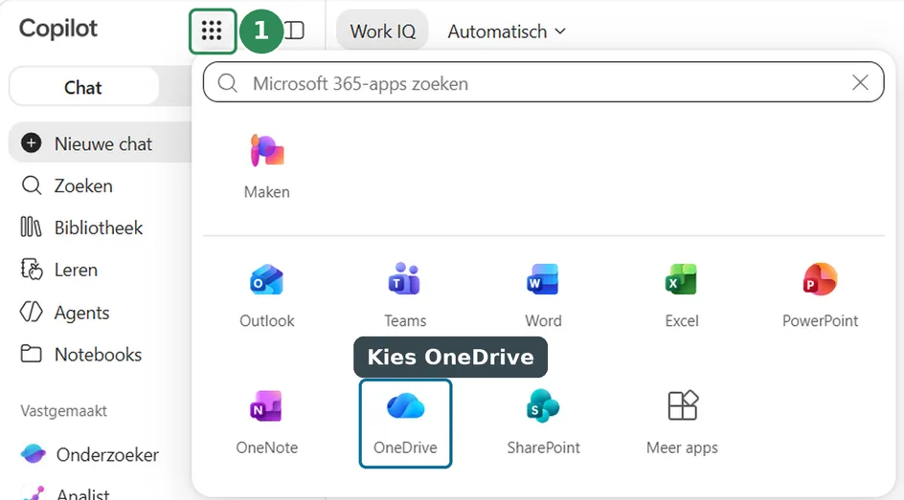Launch PowerPoint app
The width and height of the screenshot is (904, 500).
820,295
